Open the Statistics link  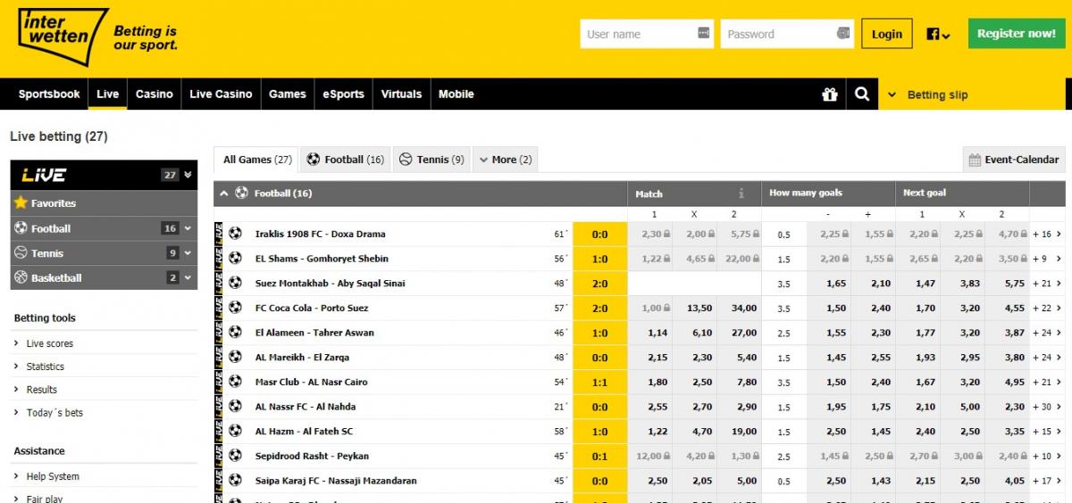coord(46,367)
